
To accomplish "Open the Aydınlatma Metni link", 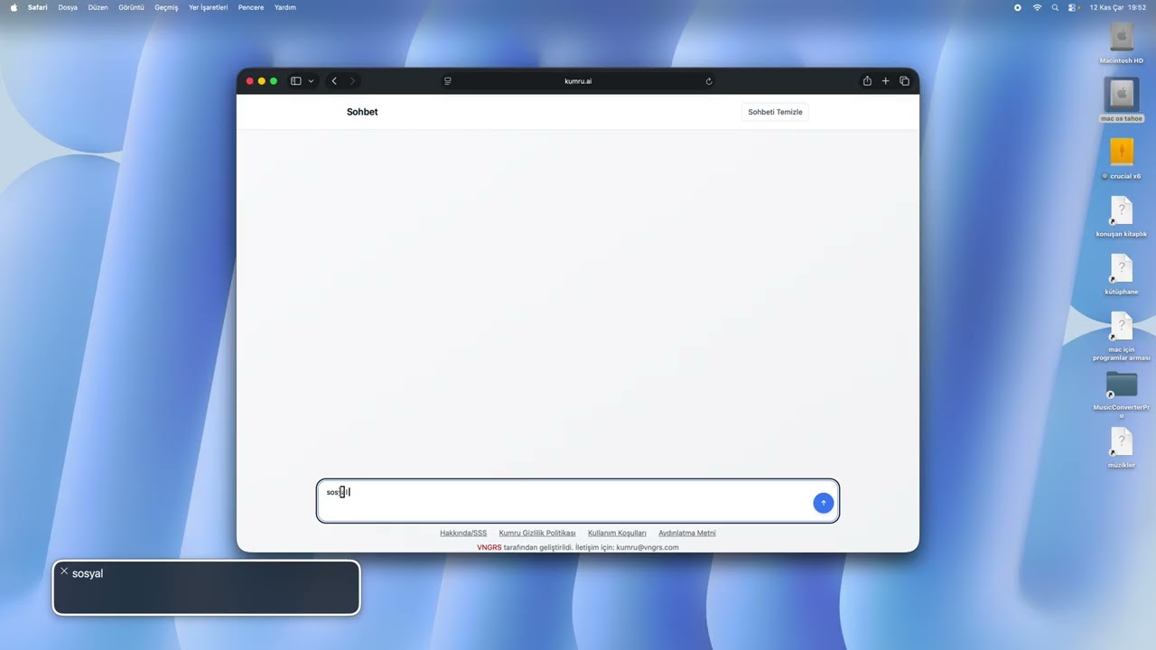I will pos(687,534).
